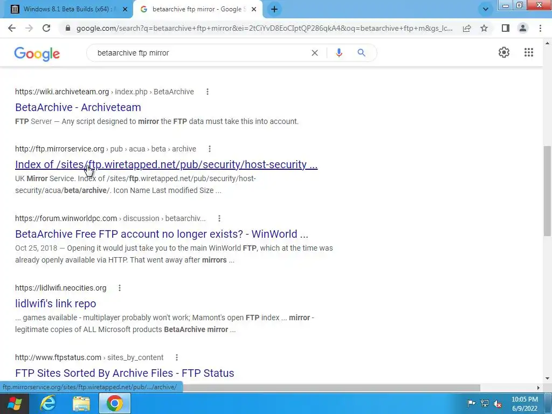Go back to the previous page
This screenshot has width=552, height=414.
pyautogui.click(x=12, y=28)
